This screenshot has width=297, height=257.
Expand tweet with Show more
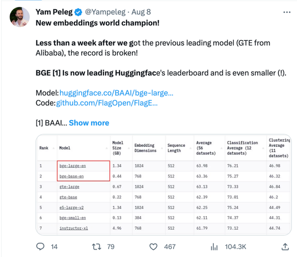click(89, 123)
